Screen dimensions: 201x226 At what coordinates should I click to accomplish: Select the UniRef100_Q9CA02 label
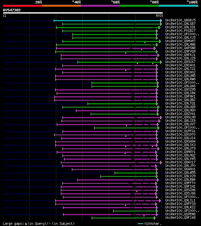coord(180,72)
